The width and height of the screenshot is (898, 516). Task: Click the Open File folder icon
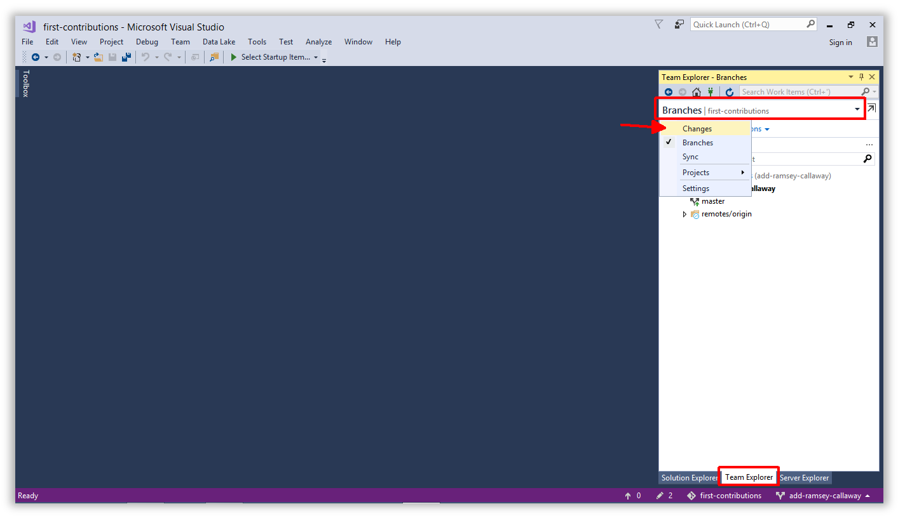point(99,57)
